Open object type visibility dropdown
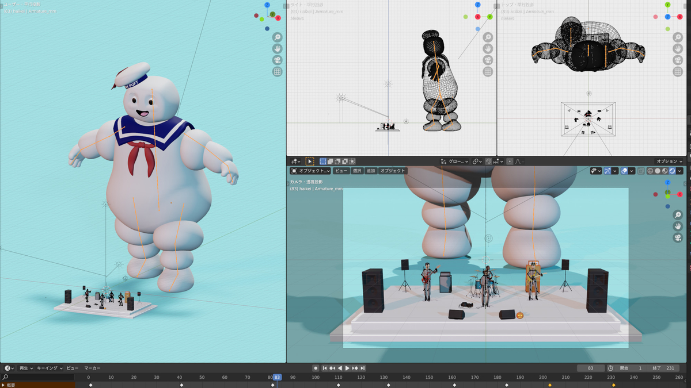Viewport: 691px width, 388px height. click(596, 171)
